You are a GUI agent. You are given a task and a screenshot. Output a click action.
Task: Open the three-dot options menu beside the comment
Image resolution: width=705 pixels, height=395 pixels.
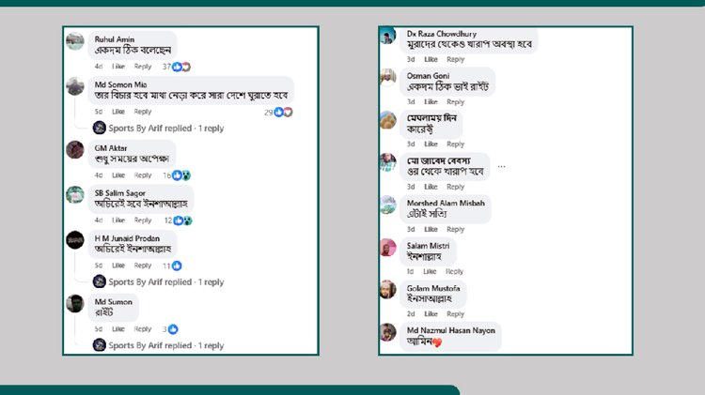point(502,166)
